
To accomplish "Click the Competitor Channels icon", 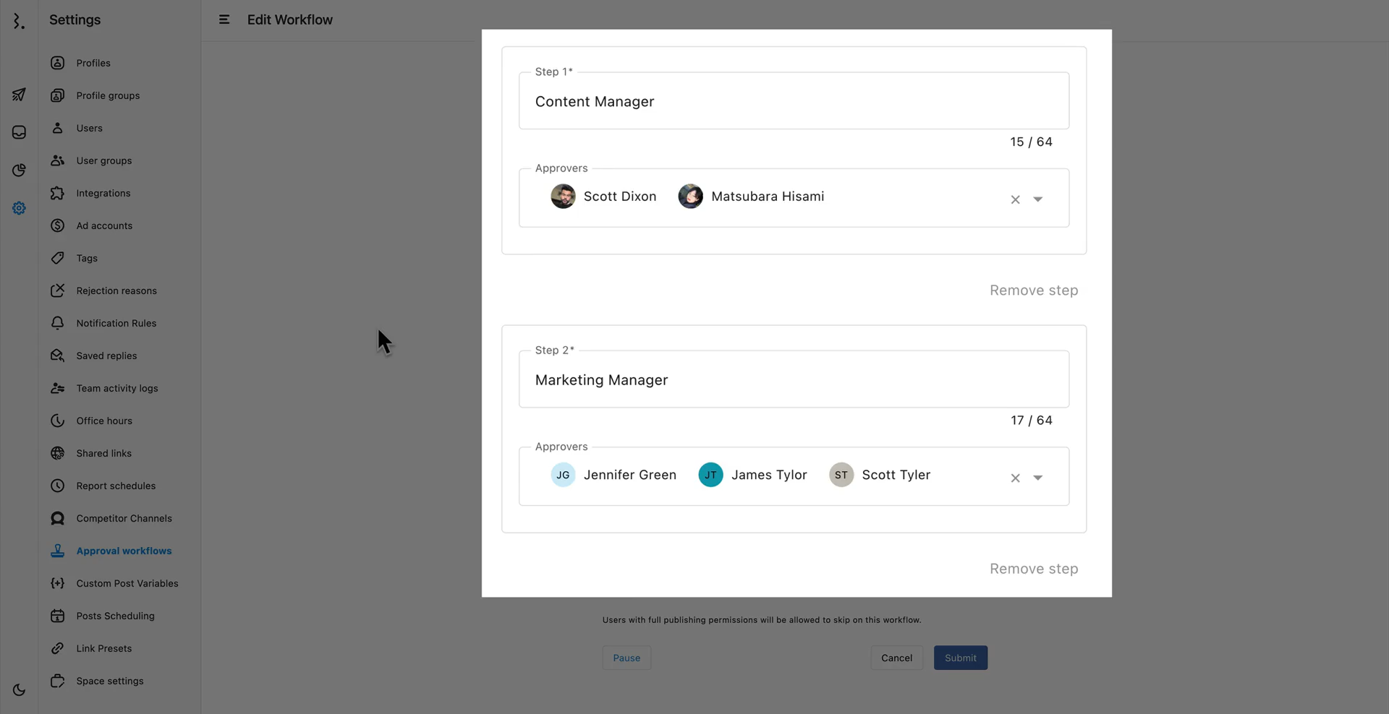I will (58, 518).
